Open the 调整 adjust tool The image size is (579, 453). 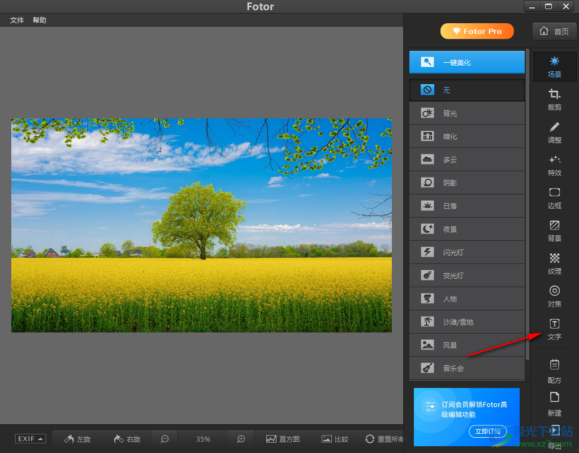coord(554,132)
